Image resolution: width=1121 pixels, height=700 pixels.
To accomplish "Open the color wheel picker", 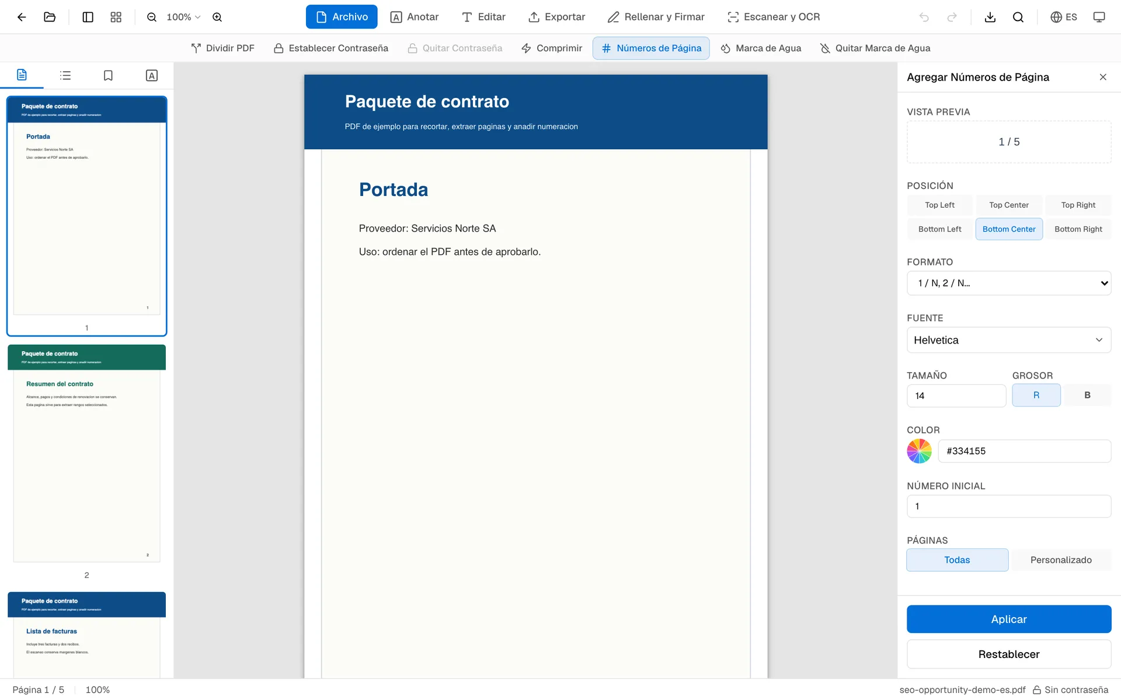I will point(919,451).
